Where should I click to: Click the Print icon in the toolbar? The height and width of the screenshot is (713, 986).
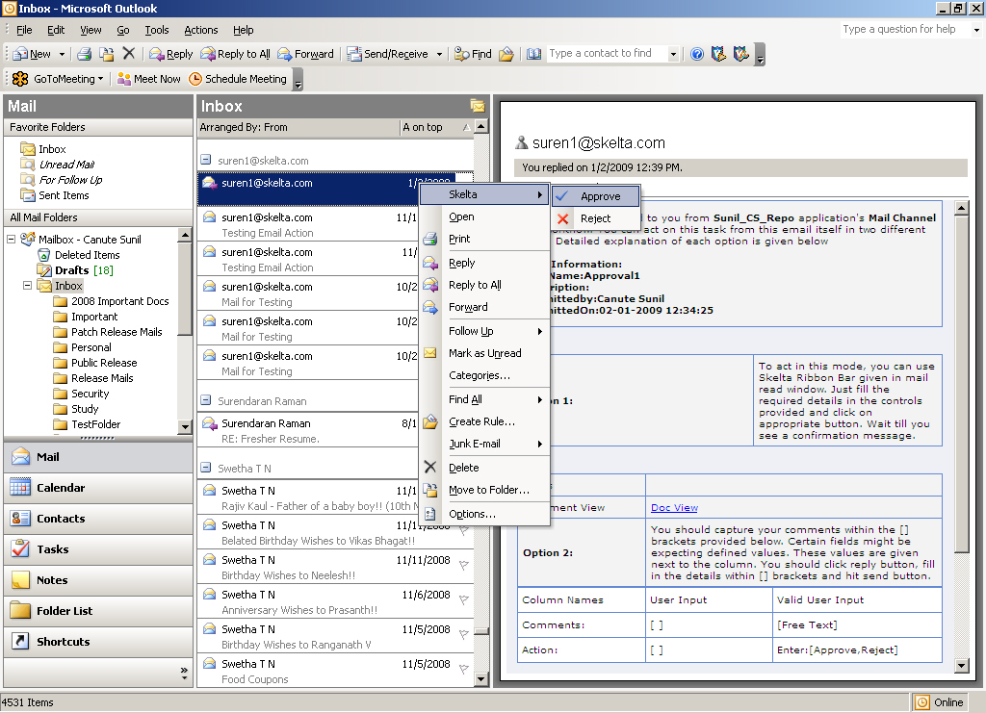point(85,55)
